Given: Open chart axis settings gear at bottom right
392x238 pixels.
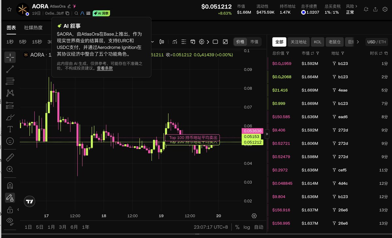Looking at the screenshot, I should point(254,216).
